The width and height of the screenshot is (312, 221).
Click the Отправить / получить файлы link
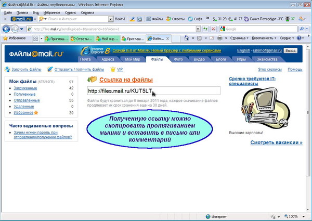pos(79,70)
